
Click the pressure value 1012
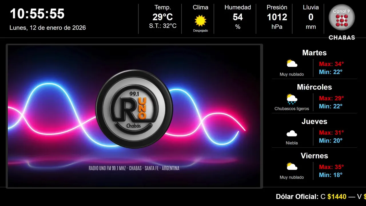tap(277, 17)
